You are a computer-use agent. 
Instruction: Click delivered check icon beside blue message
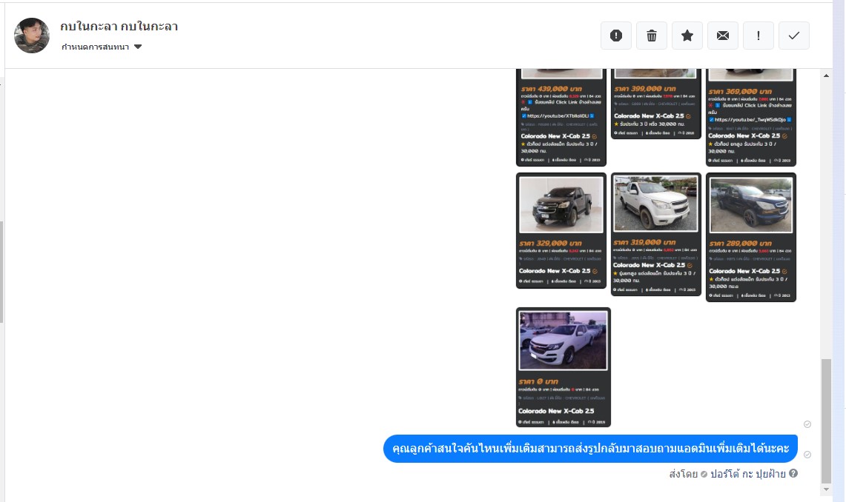click(807, 455)
